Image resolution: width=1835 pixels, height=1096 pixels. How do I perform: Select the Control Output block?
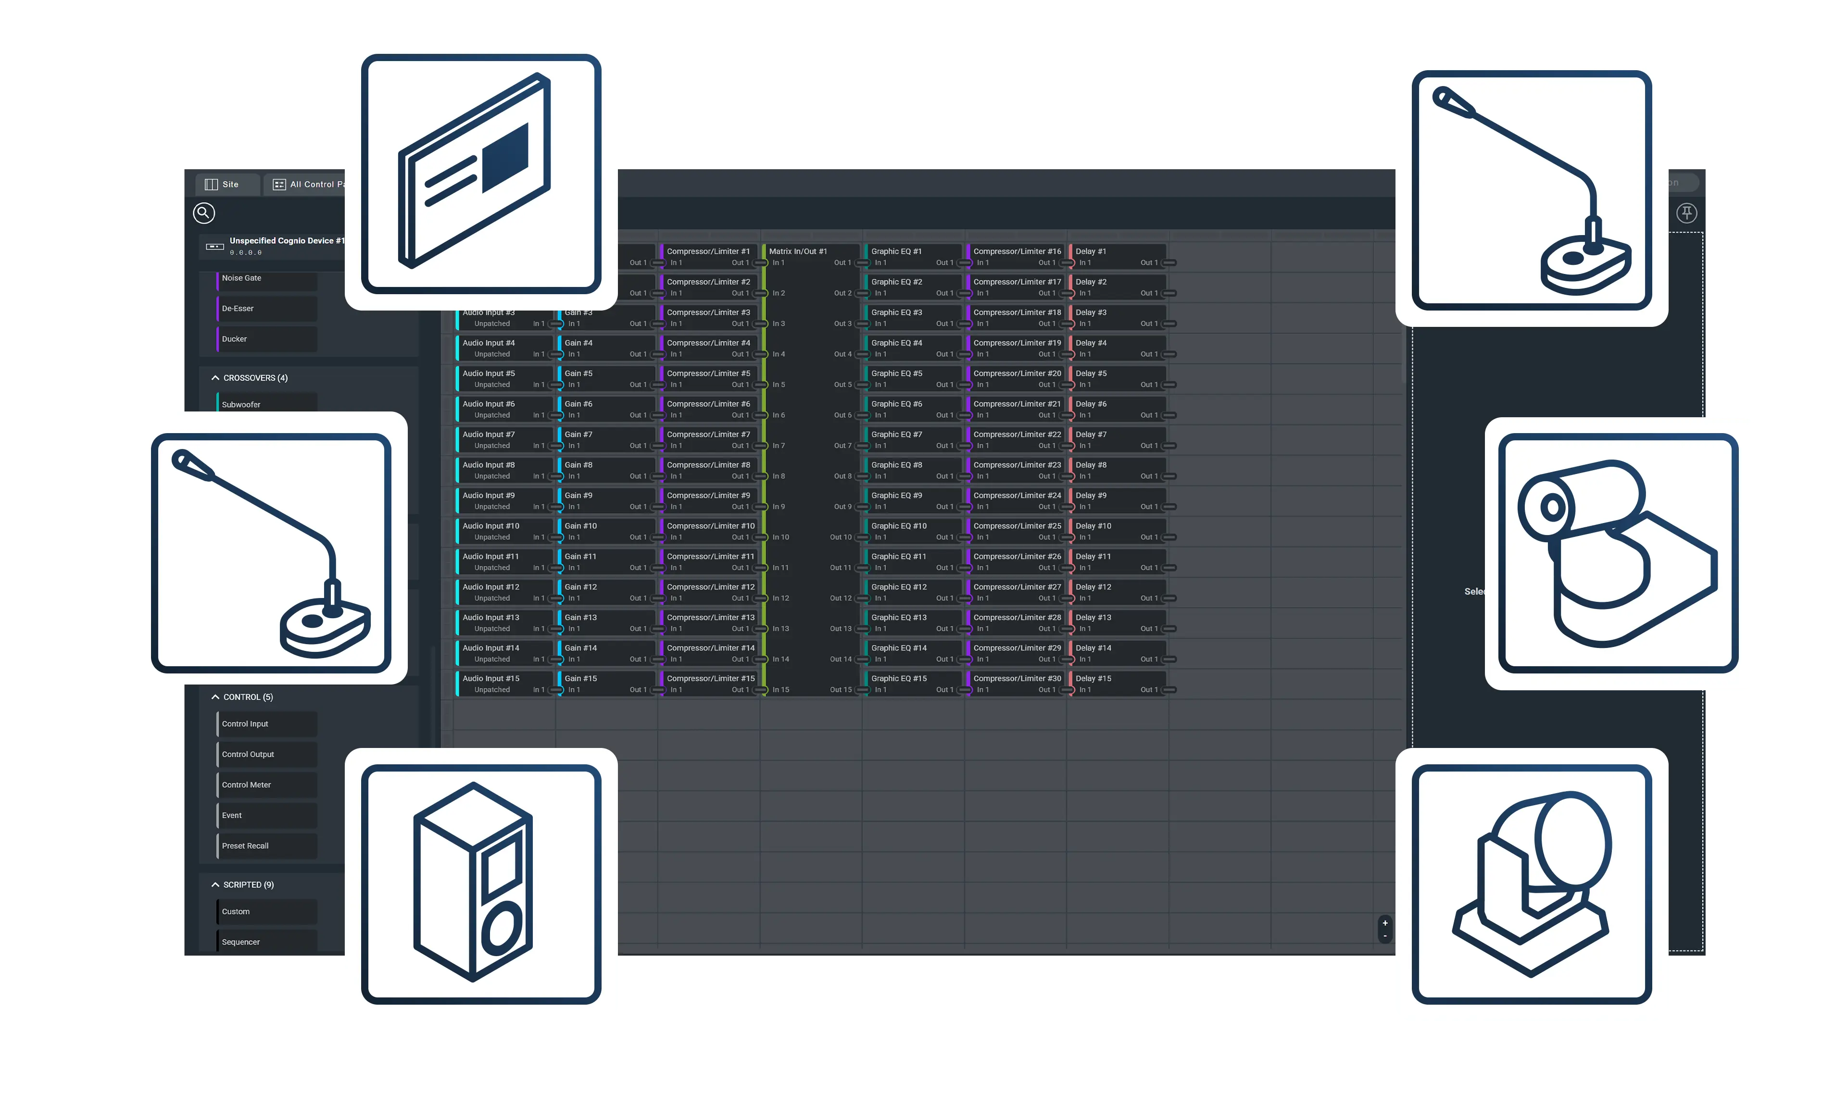tap(267, 754)
